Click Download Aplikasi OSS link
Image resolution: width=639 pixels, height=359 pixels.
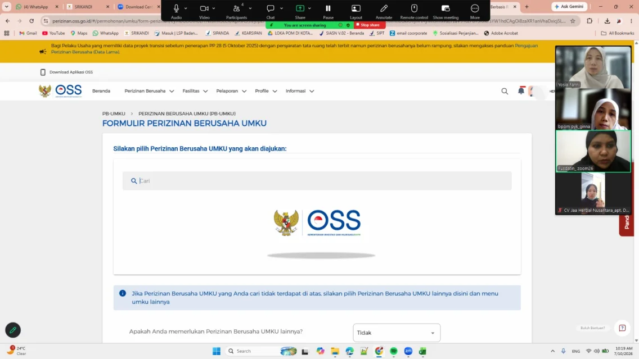66,72
